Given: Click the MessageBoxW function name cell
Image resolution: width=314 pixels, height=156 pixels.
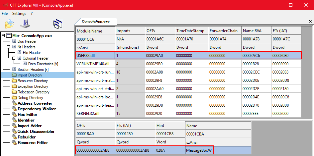Looking at the screenshot, I should tap(199, 150).
